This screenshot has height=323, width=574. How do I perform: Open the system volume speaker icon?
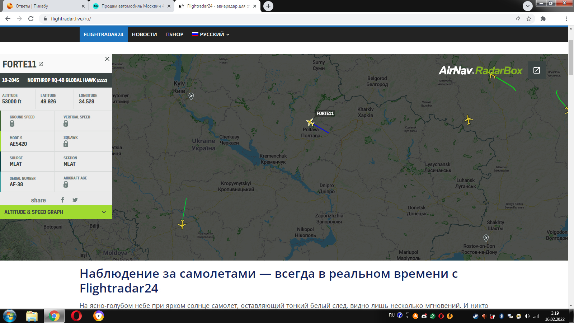pyautogui.click(x=527, y=316)
